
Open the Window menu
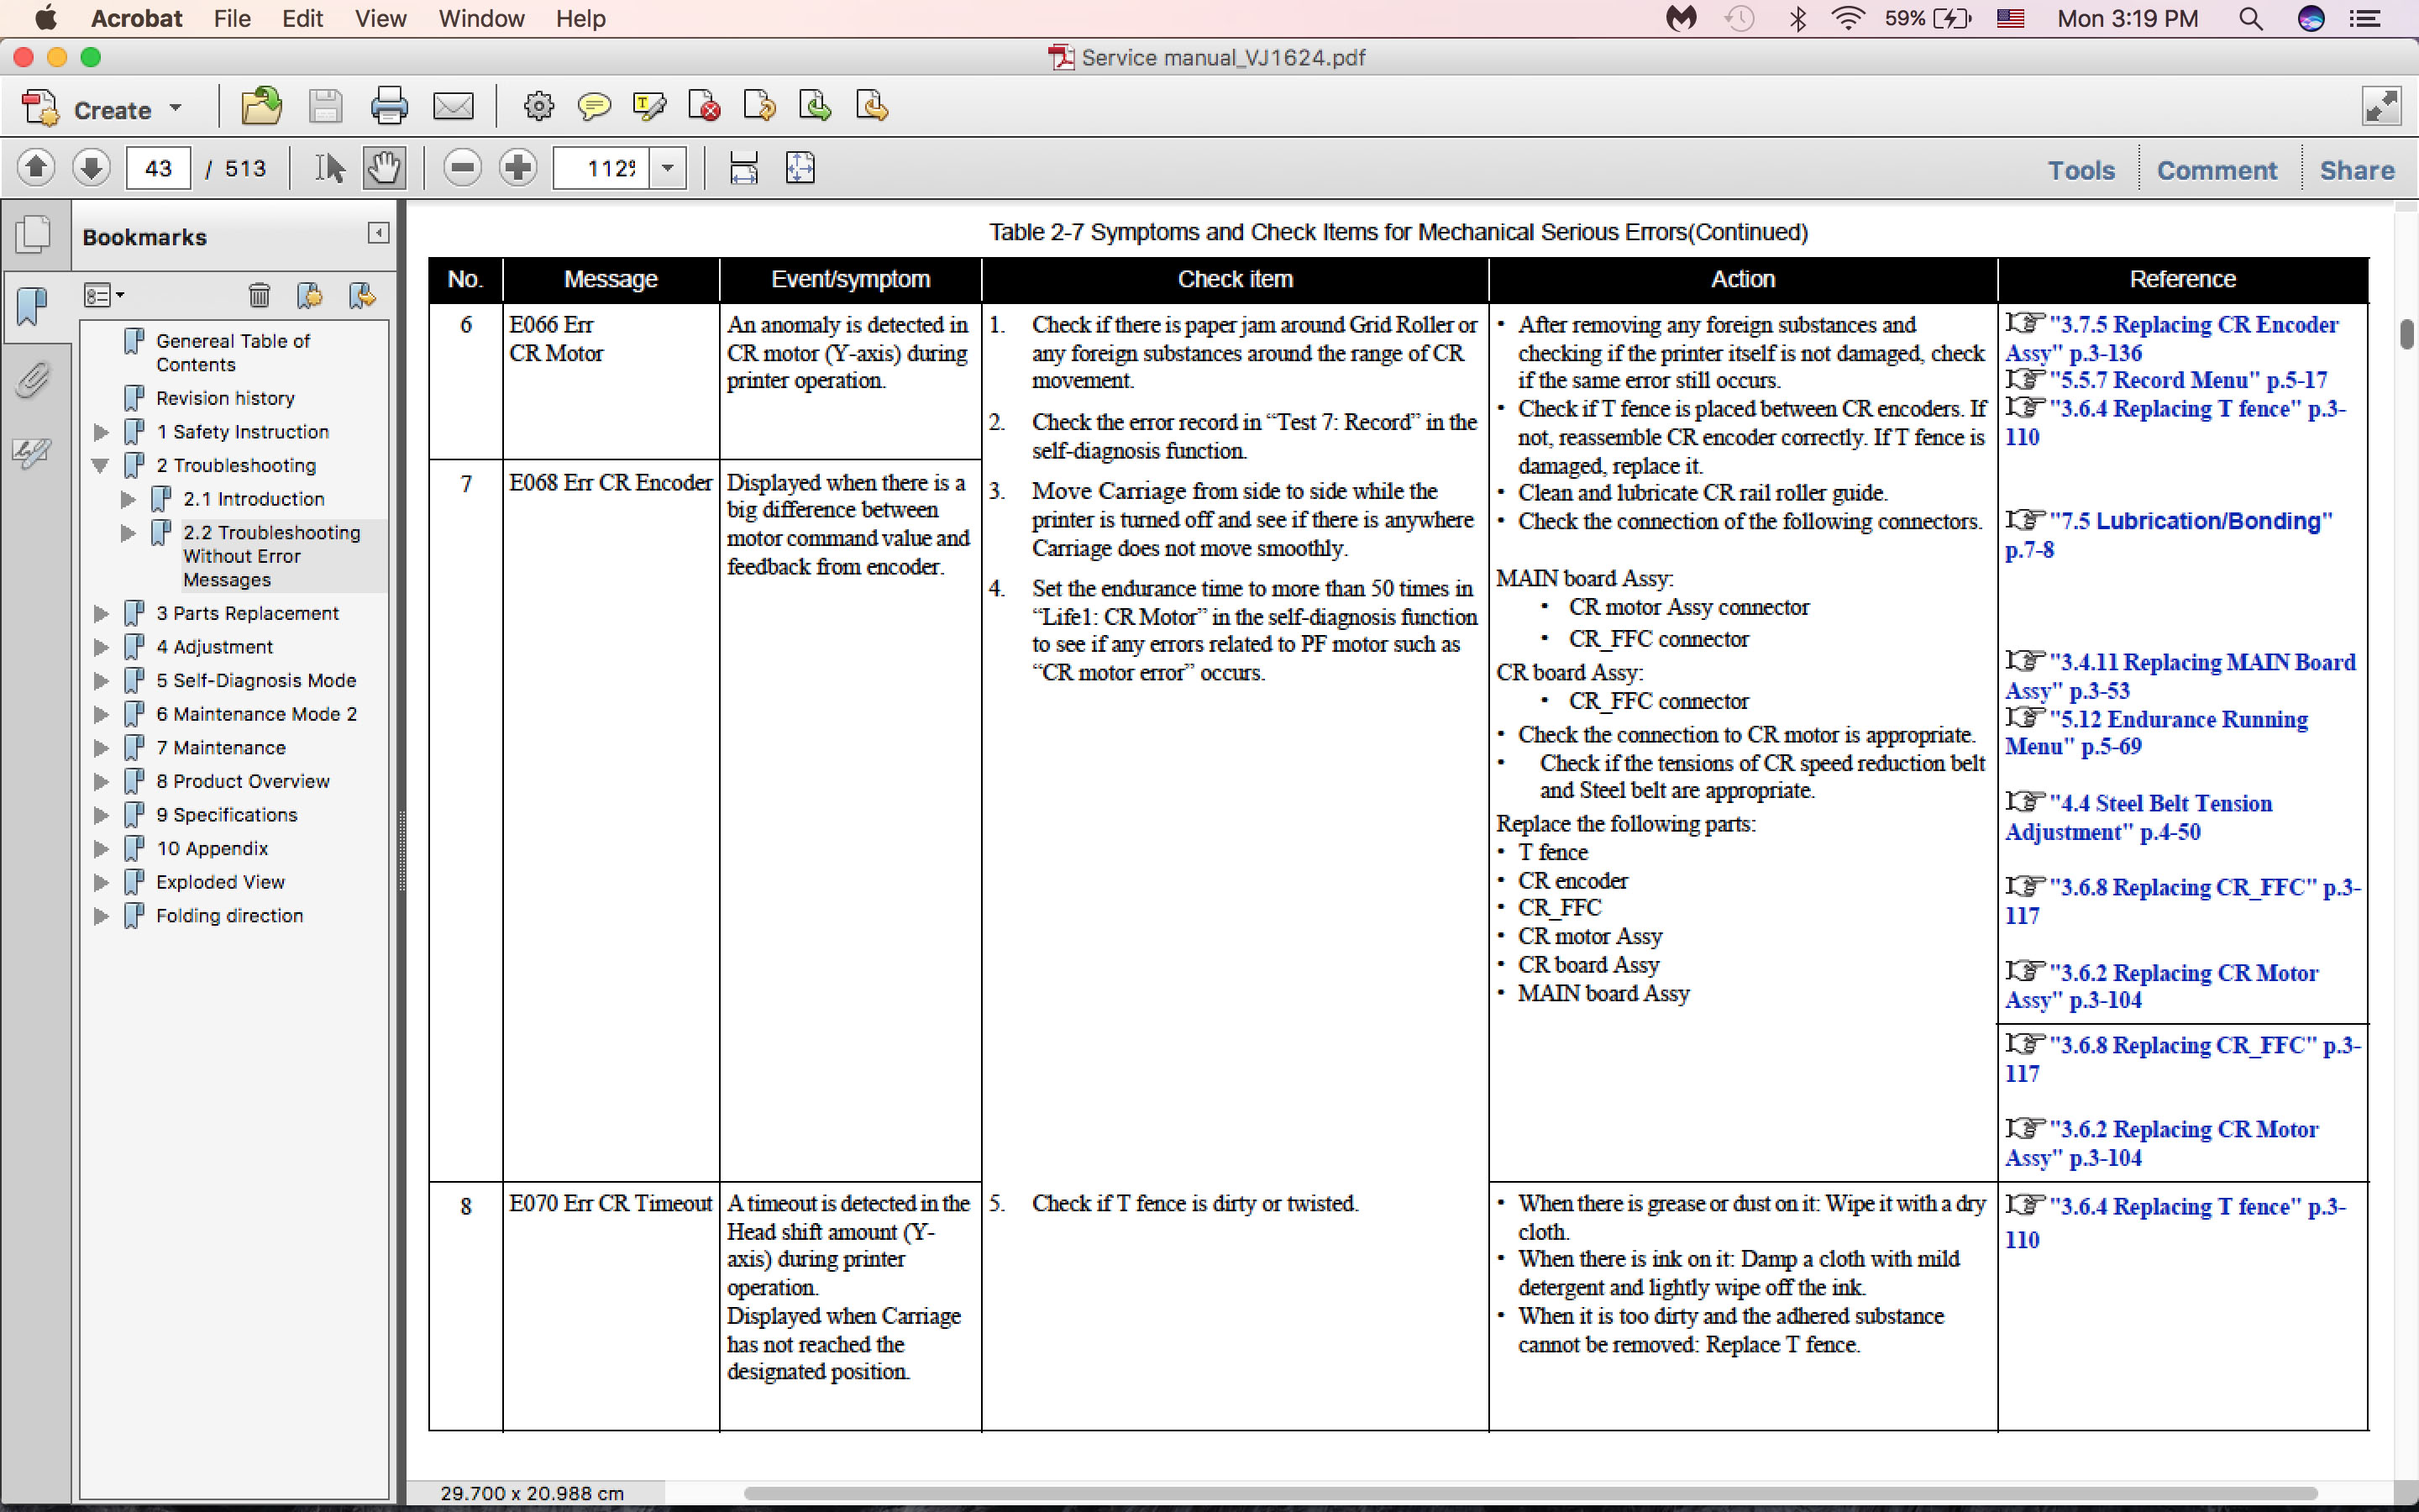click(x=480, y=18)
